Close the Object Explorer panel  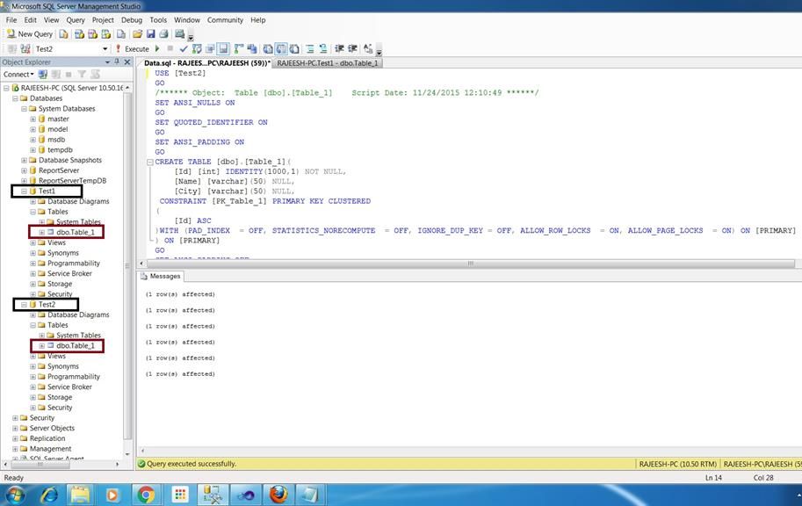pyautogui.click(x=127, y=62)
